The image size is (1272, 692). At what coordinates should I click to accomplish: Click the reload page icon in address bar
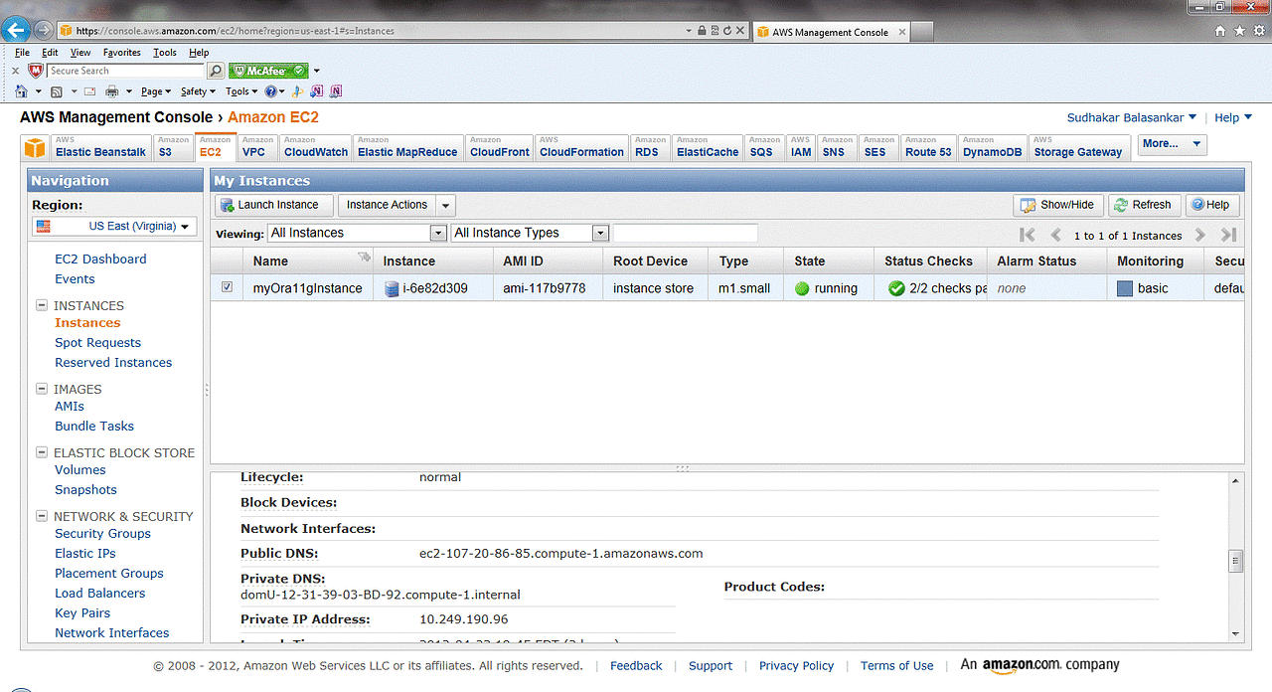729,31
